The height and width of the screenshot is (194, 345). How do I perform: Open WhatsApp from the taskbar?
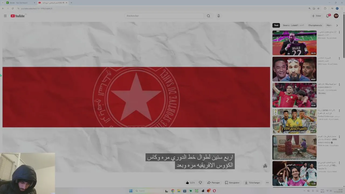coord(196,191)
